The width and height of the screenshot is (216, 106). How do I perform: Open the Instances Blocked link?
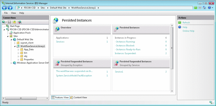click(x=125, y=46)
